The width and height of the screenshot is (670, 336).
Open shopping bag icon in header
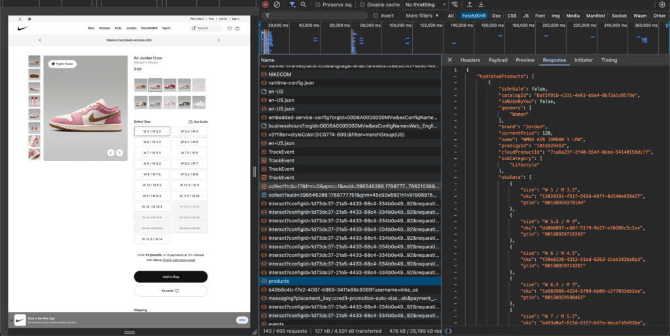[238, 28]
